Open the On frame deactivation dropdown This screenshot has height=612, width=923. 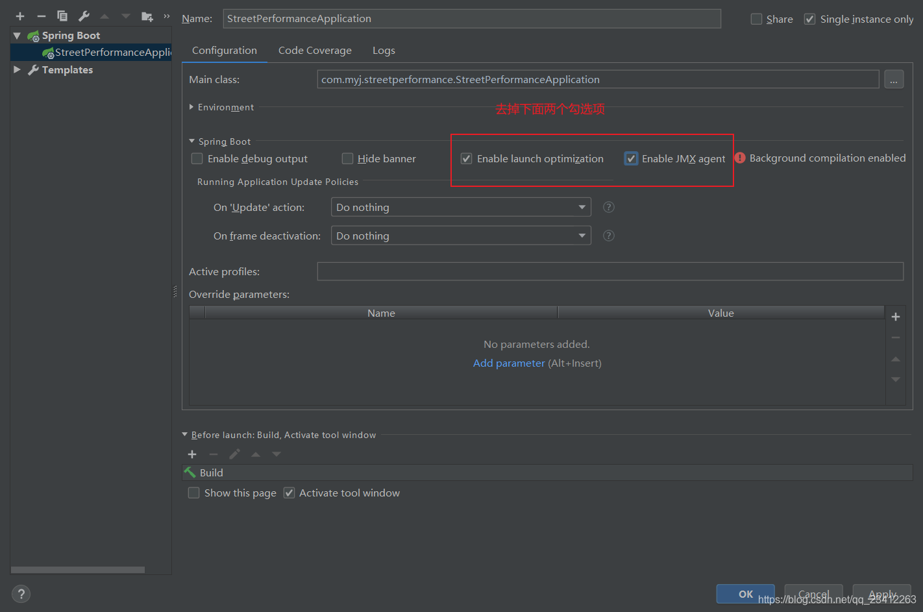[461, 236]
